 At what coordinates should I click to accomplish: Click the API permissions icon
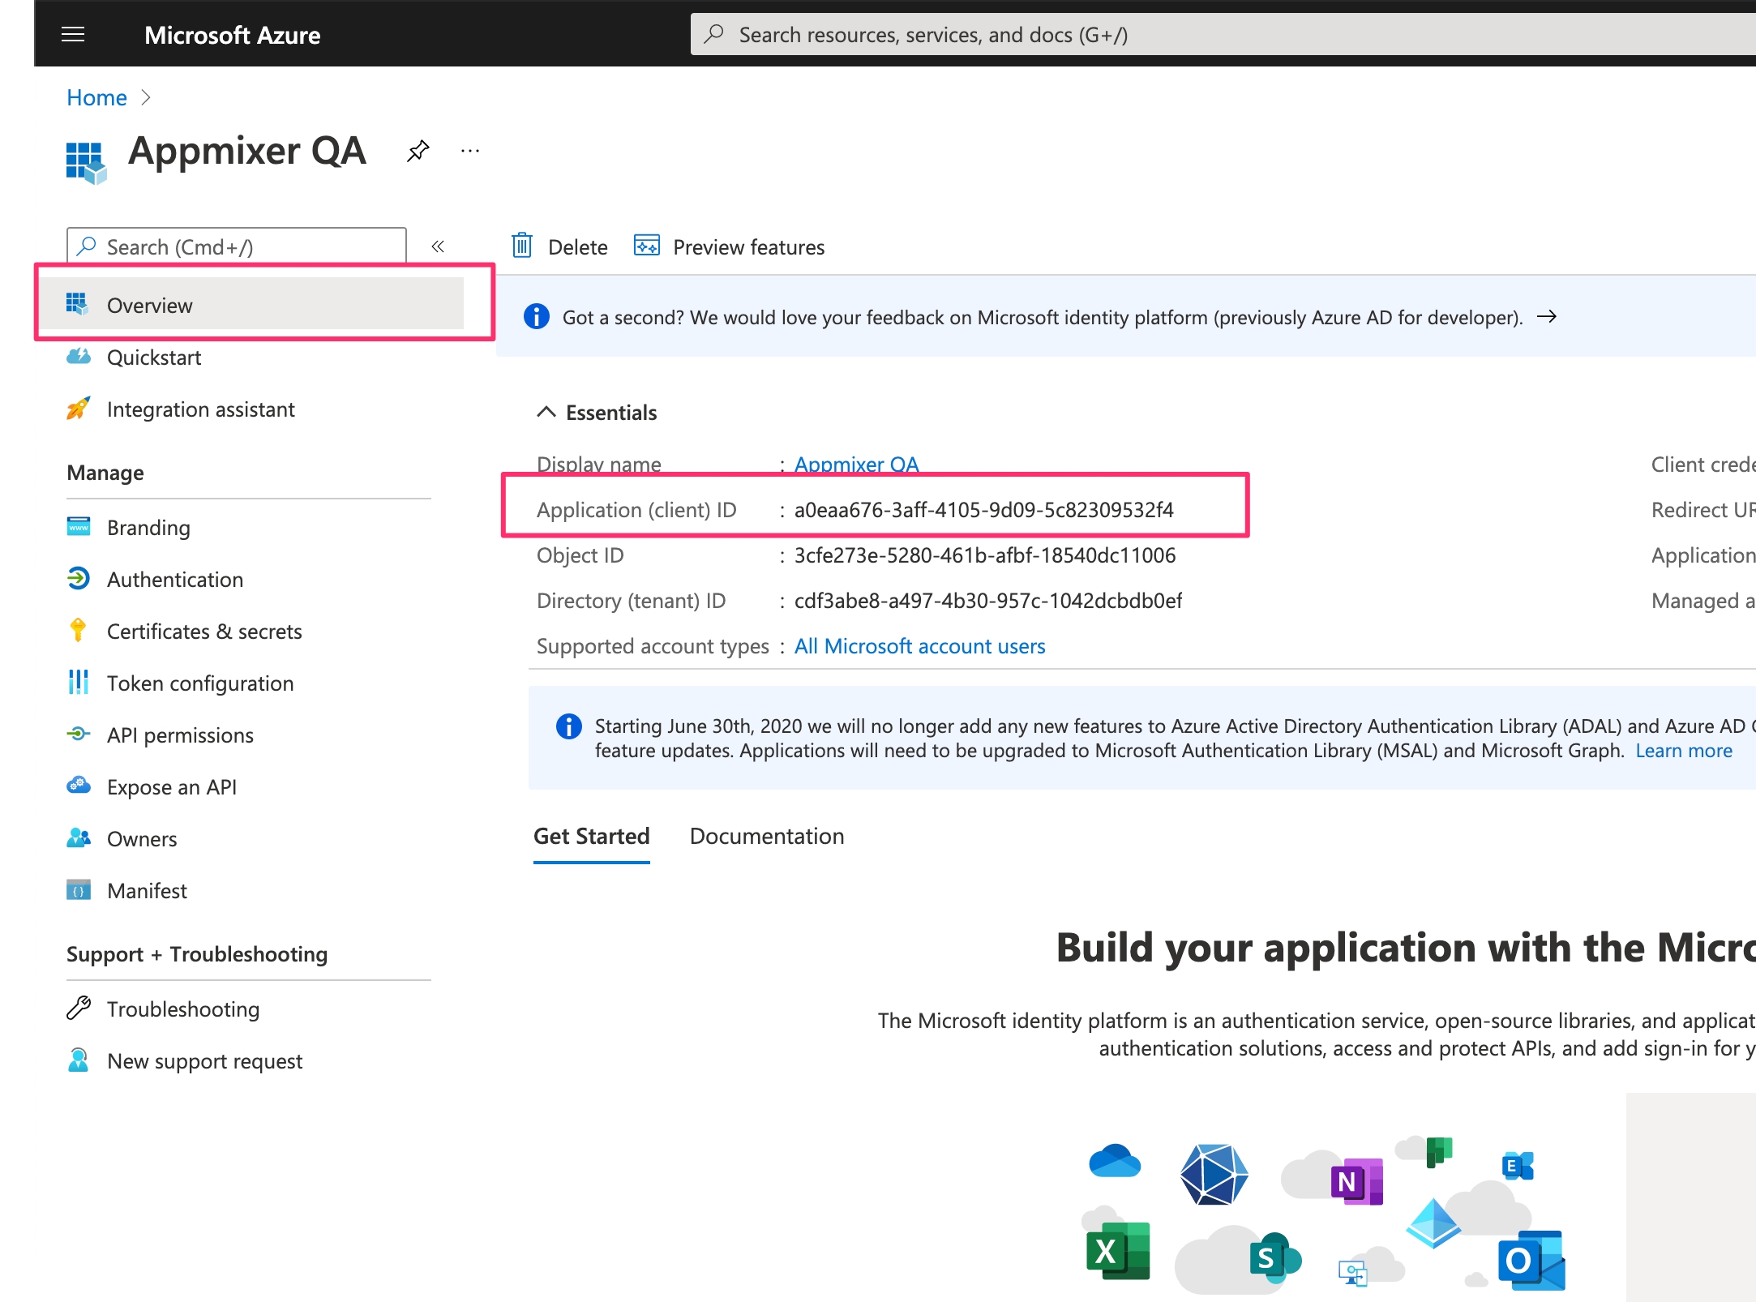78,734
